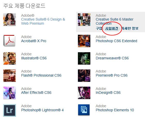This screenshot has height=119, width=145.
Task: Open the InDesign CS6 link
Action: click(x=108, y=93)
